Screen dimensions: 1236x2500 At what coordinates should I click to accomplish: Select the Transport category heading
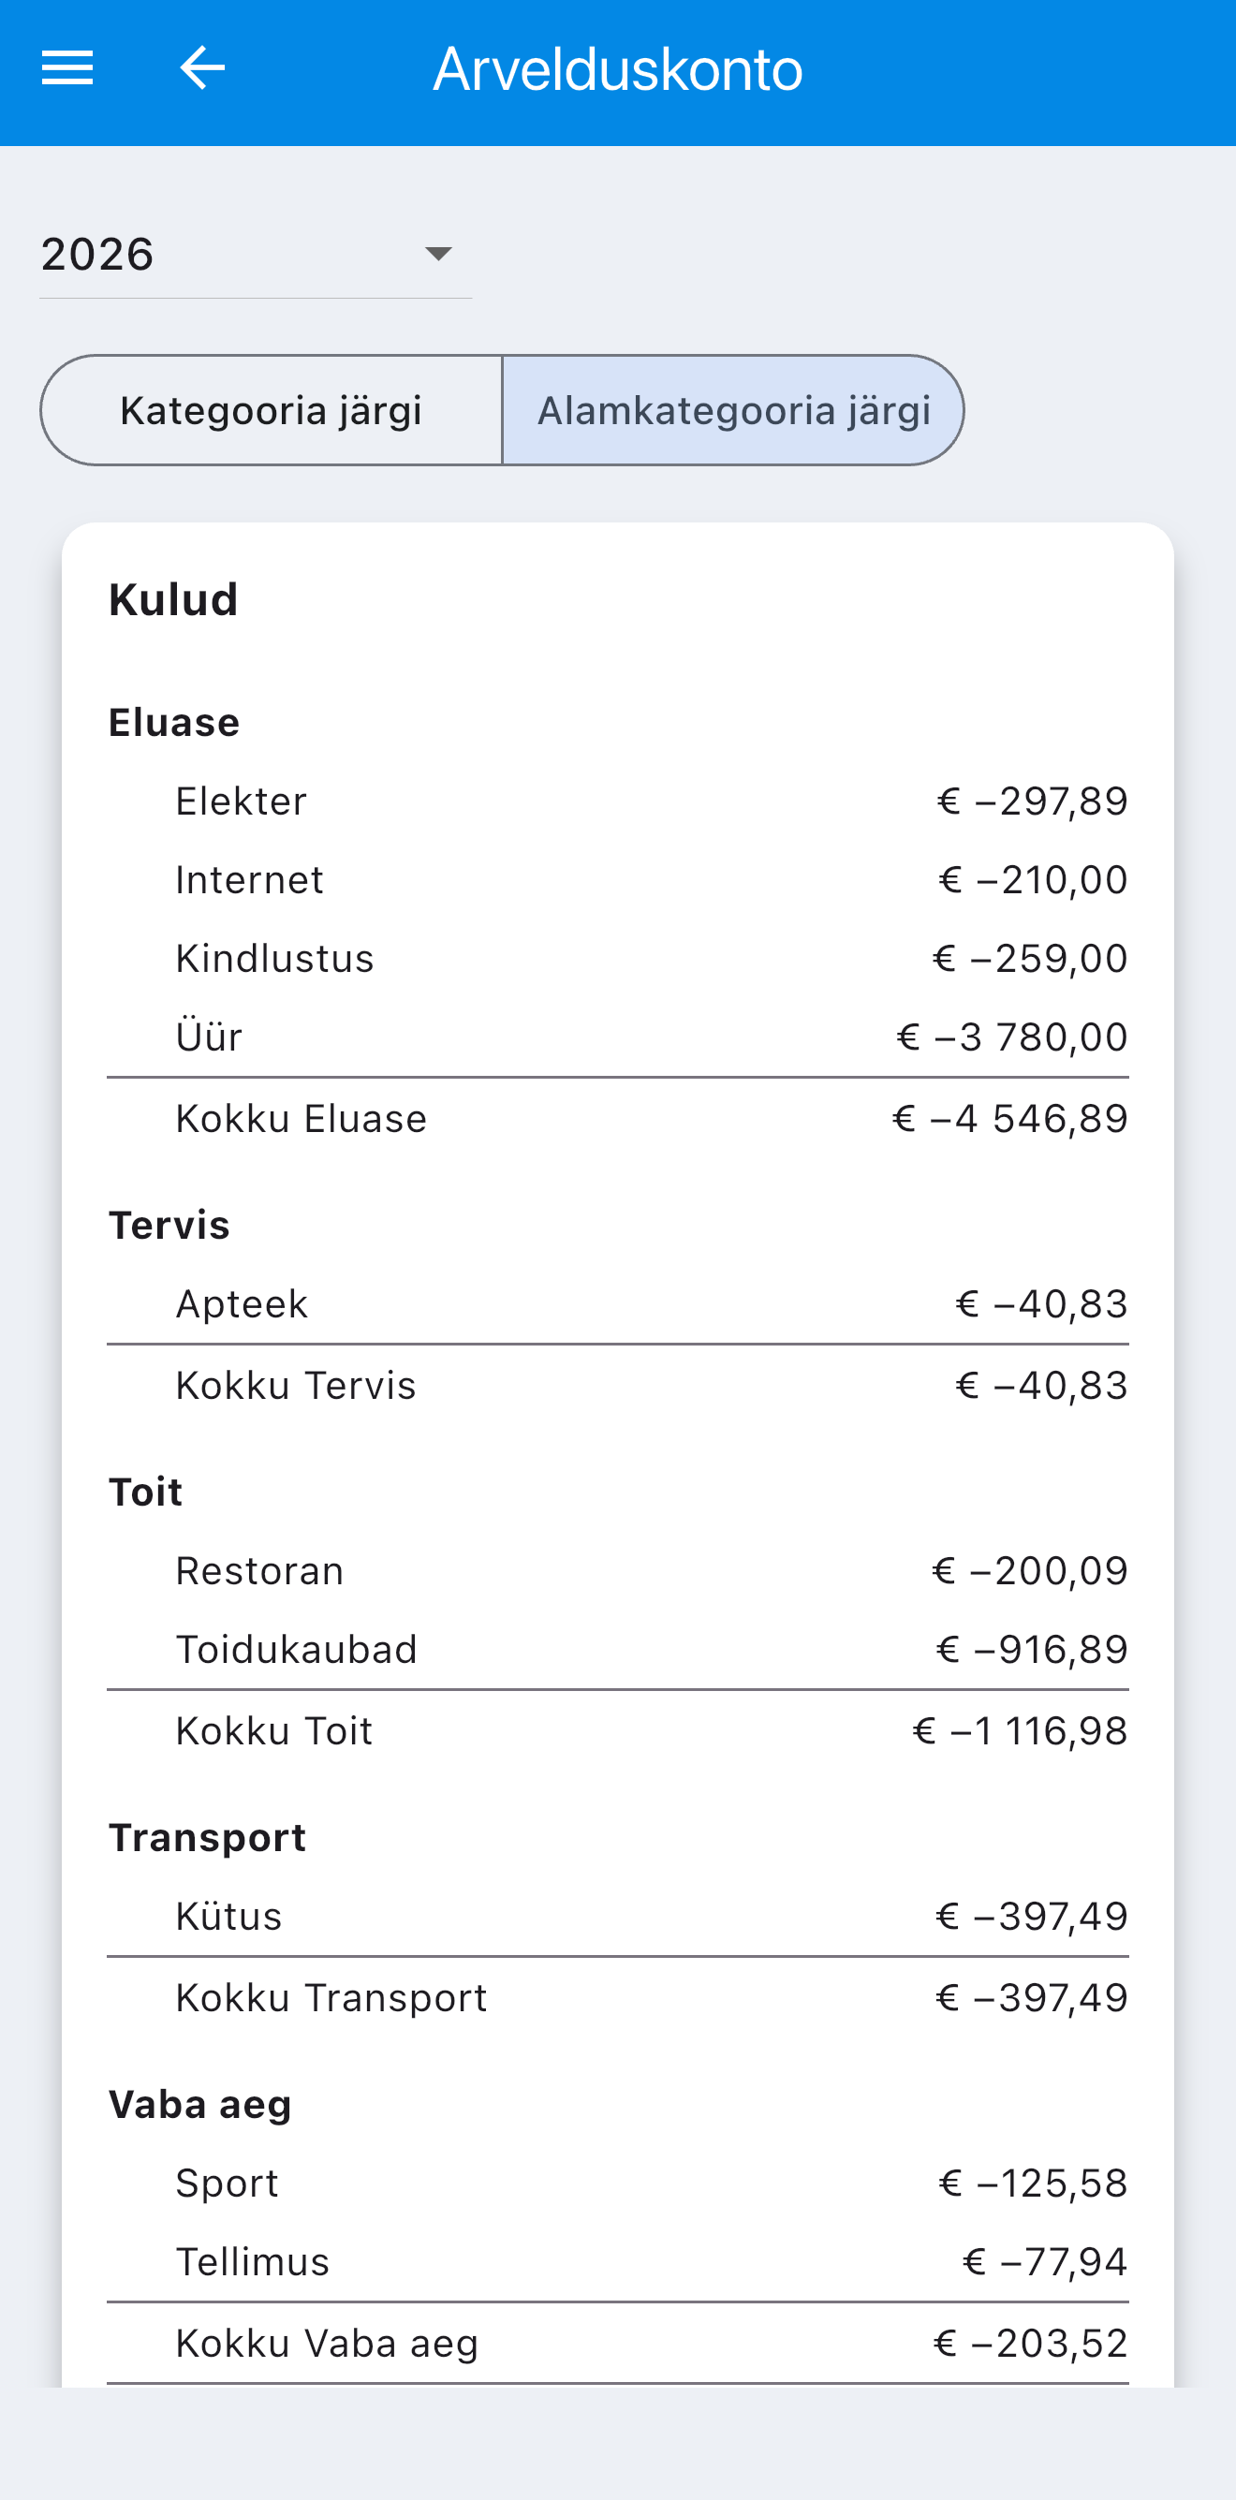point(208,1838)
